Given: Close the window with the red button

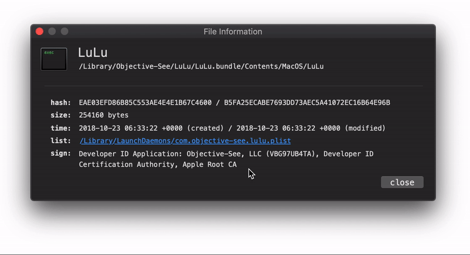Looking at the screenshot, I should coord(39,32).
